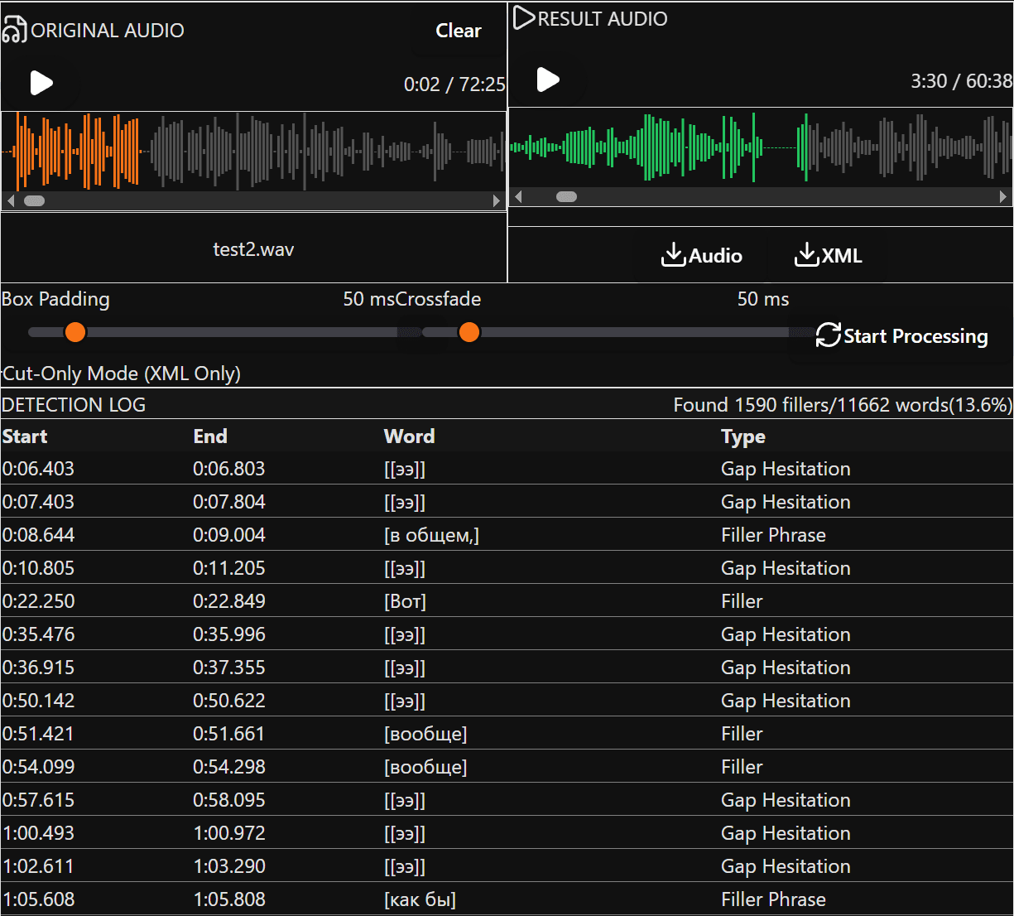Click the download arrow icon on the XML button
The image size is (1014, 916).
pyautogui.click(x=806, y=254)
